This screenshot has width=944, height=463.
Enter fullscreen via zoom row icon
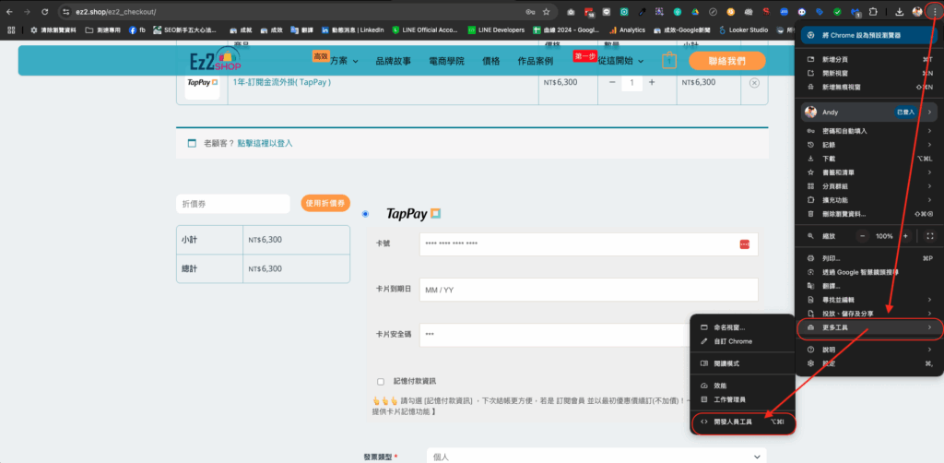pyautogui.click(x=929, y=236)
